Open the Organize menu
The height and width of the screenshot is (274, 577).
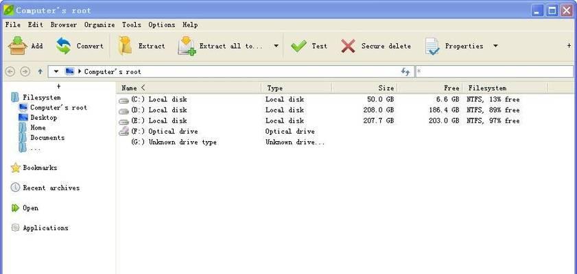pos(99,25)
